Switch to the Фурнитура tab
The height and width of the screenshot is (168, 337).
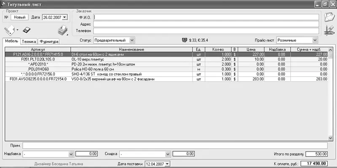pyautogui.click(x=49, y=42)
